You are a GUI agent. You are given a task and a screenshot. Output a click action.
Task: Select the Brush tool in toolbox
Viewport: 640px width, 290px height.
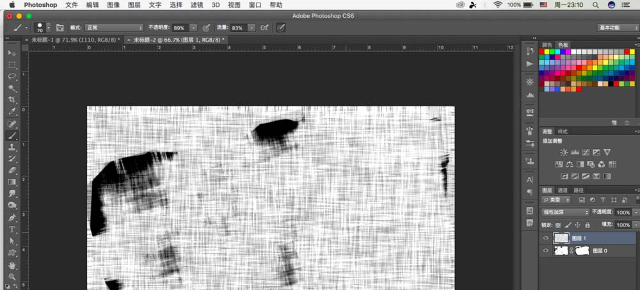[x=12, y=135]
